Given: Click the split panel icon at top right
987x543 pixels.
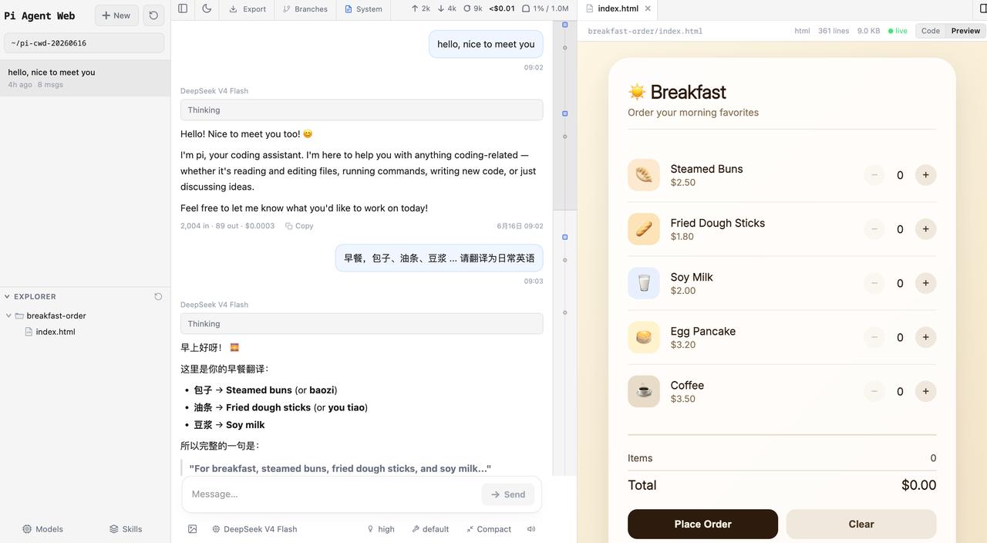Looking at the screenshot, I should (x=982, y=8).
